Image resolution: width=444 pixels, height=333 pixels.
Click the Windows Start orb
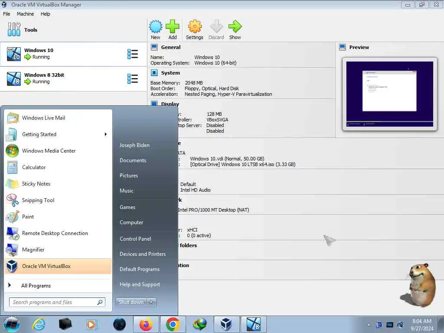[x=12, y=324]
